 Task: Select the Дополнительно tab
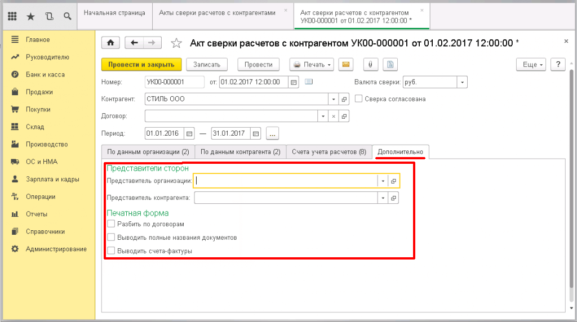click(x=401, y=152)
